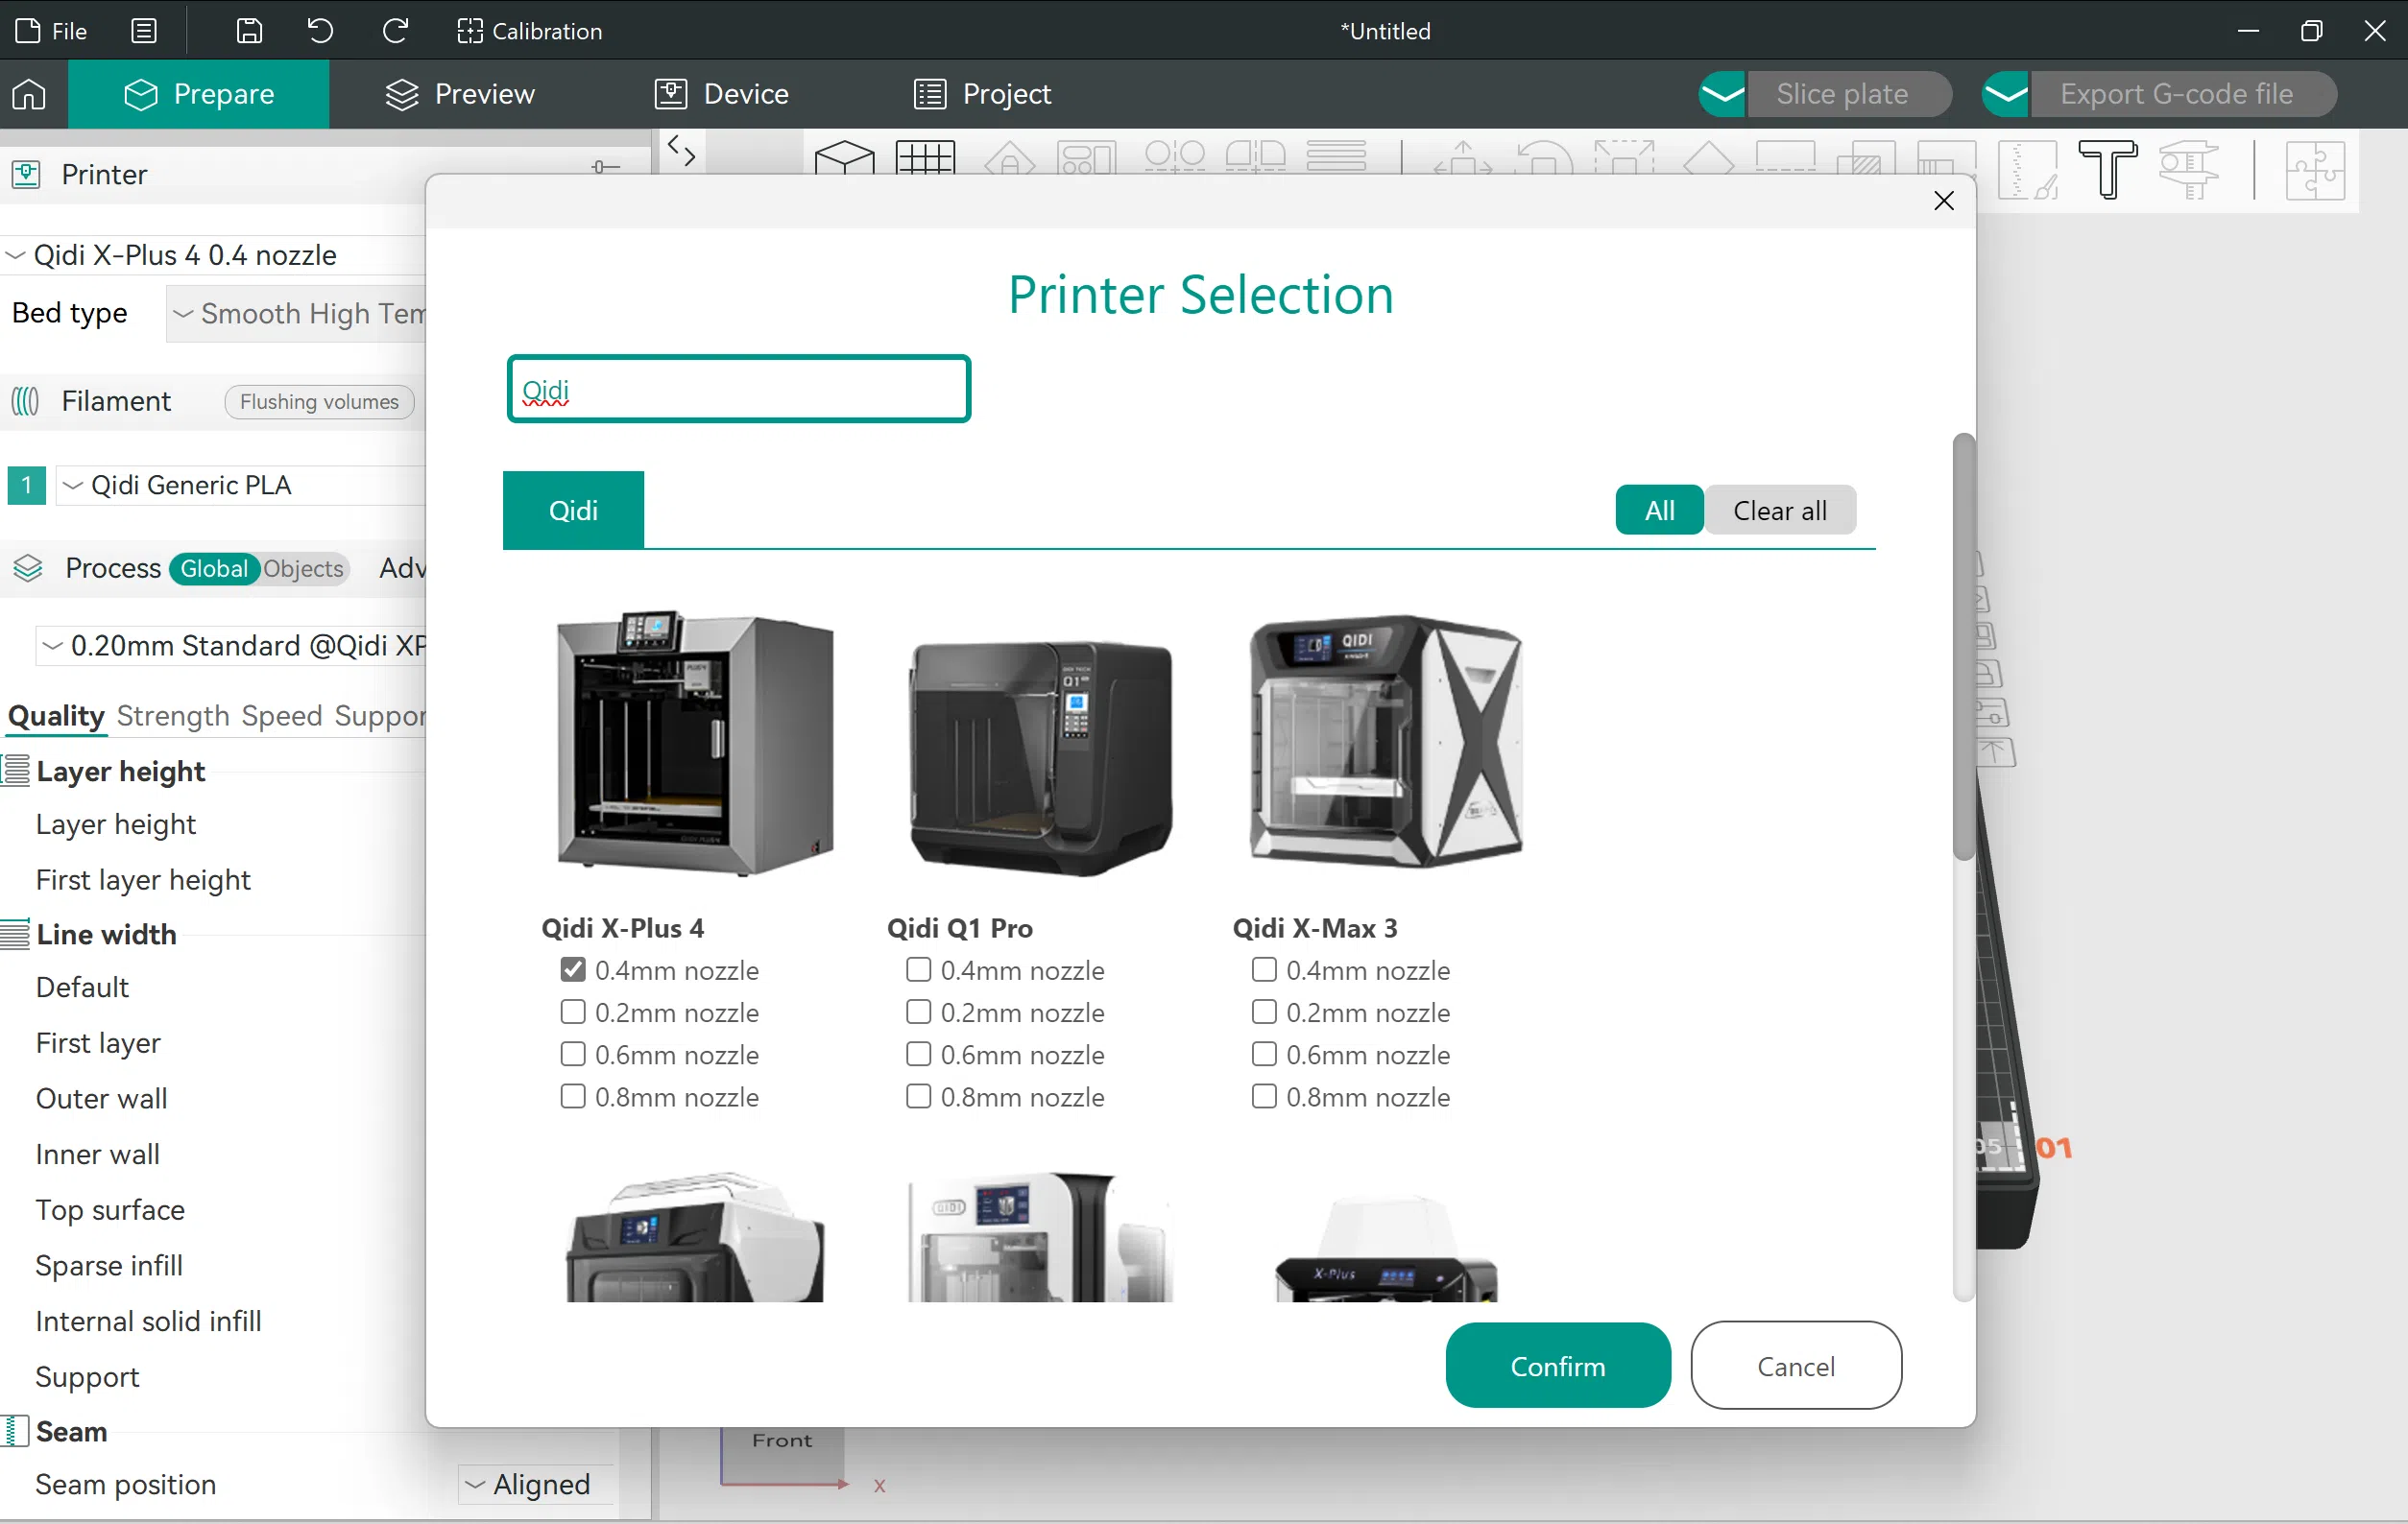Click the Add model cube icon
The height and width of the screenshot is (1524, 2408).
tap(845, 158)
